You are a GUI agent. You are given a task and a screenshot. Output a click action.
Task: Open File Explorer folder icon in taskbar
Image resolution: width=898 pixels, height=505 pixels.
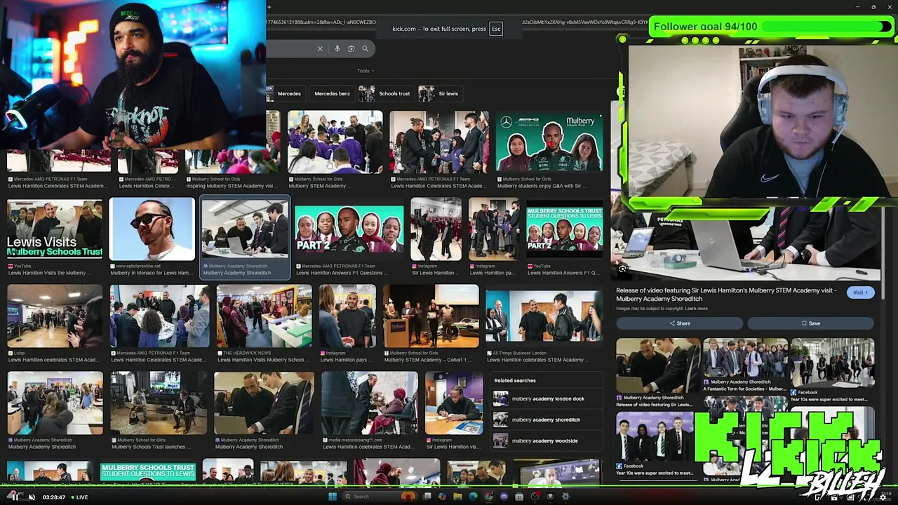[x=457, y=497]
